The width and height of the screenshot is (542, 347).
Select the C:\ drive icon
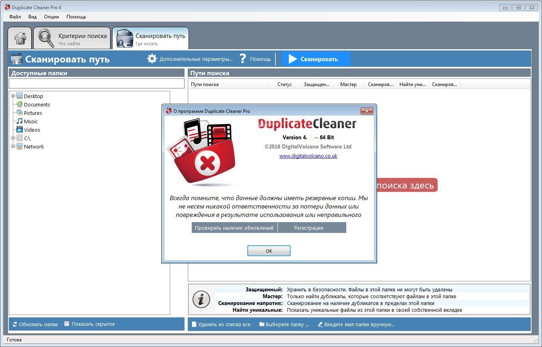[x=20, y=138]
